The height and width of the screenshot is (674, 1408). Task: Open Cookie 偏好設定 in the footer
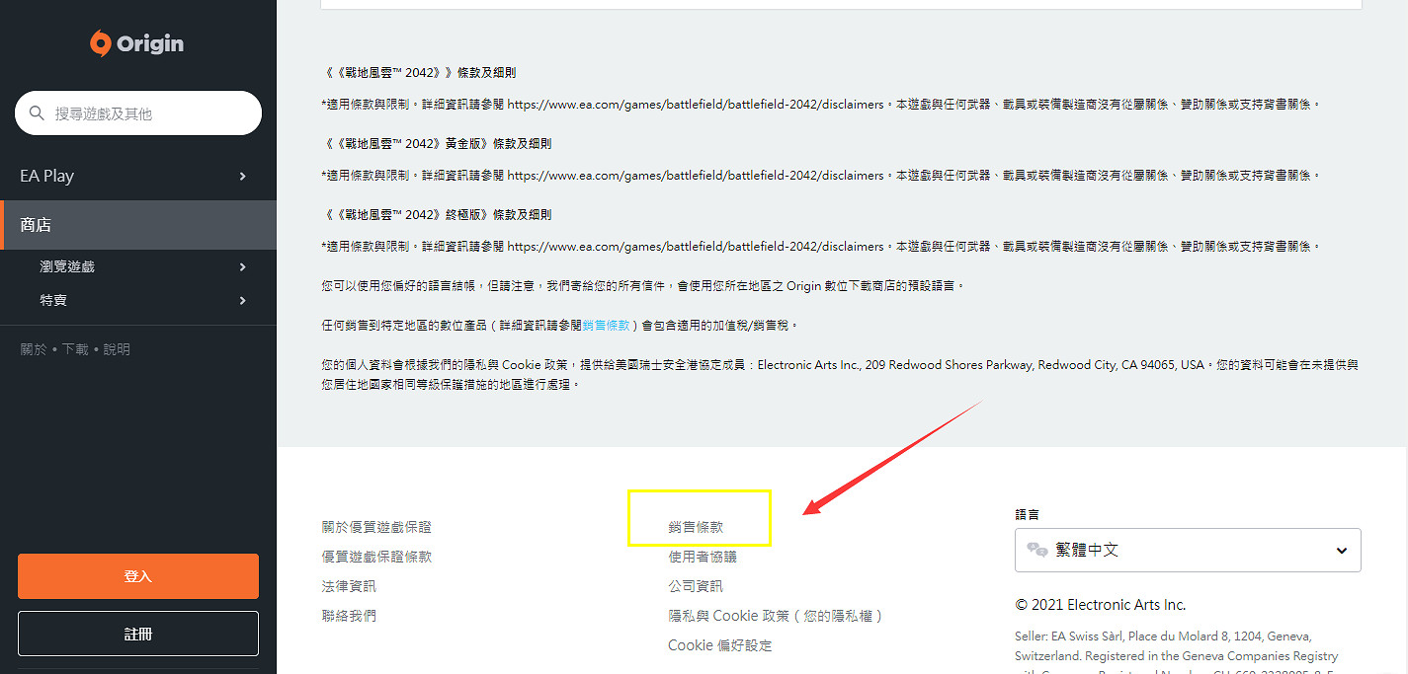(719, 645)
